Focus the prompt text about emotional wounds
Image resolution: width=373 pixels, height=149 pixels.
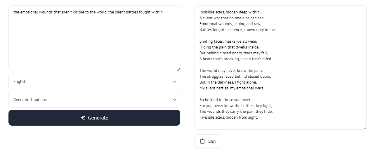point(89,12)
